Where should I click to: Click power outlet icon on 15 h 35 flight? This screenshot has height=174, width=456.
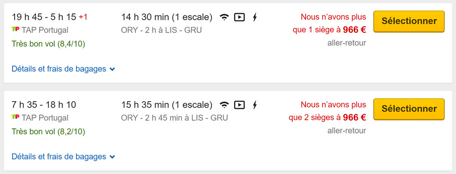pyautogui.click(x=255, y=105)
